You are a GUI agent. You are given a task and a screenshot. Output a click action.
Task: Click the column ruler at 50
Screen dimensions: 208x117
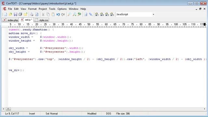(x=89, y=24)
